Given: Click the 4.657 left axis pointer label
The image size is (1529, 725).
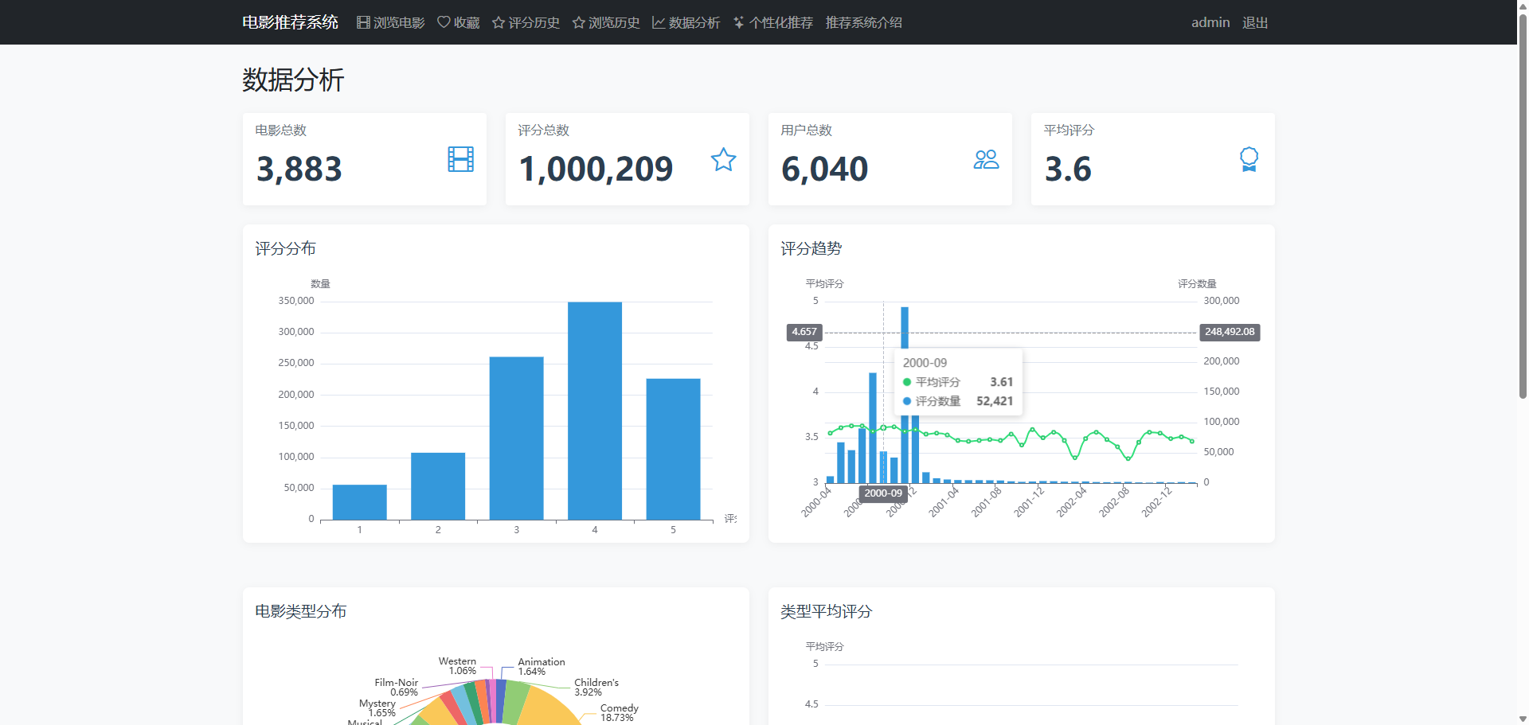Looking at the screenshot, I should point(804,332).
